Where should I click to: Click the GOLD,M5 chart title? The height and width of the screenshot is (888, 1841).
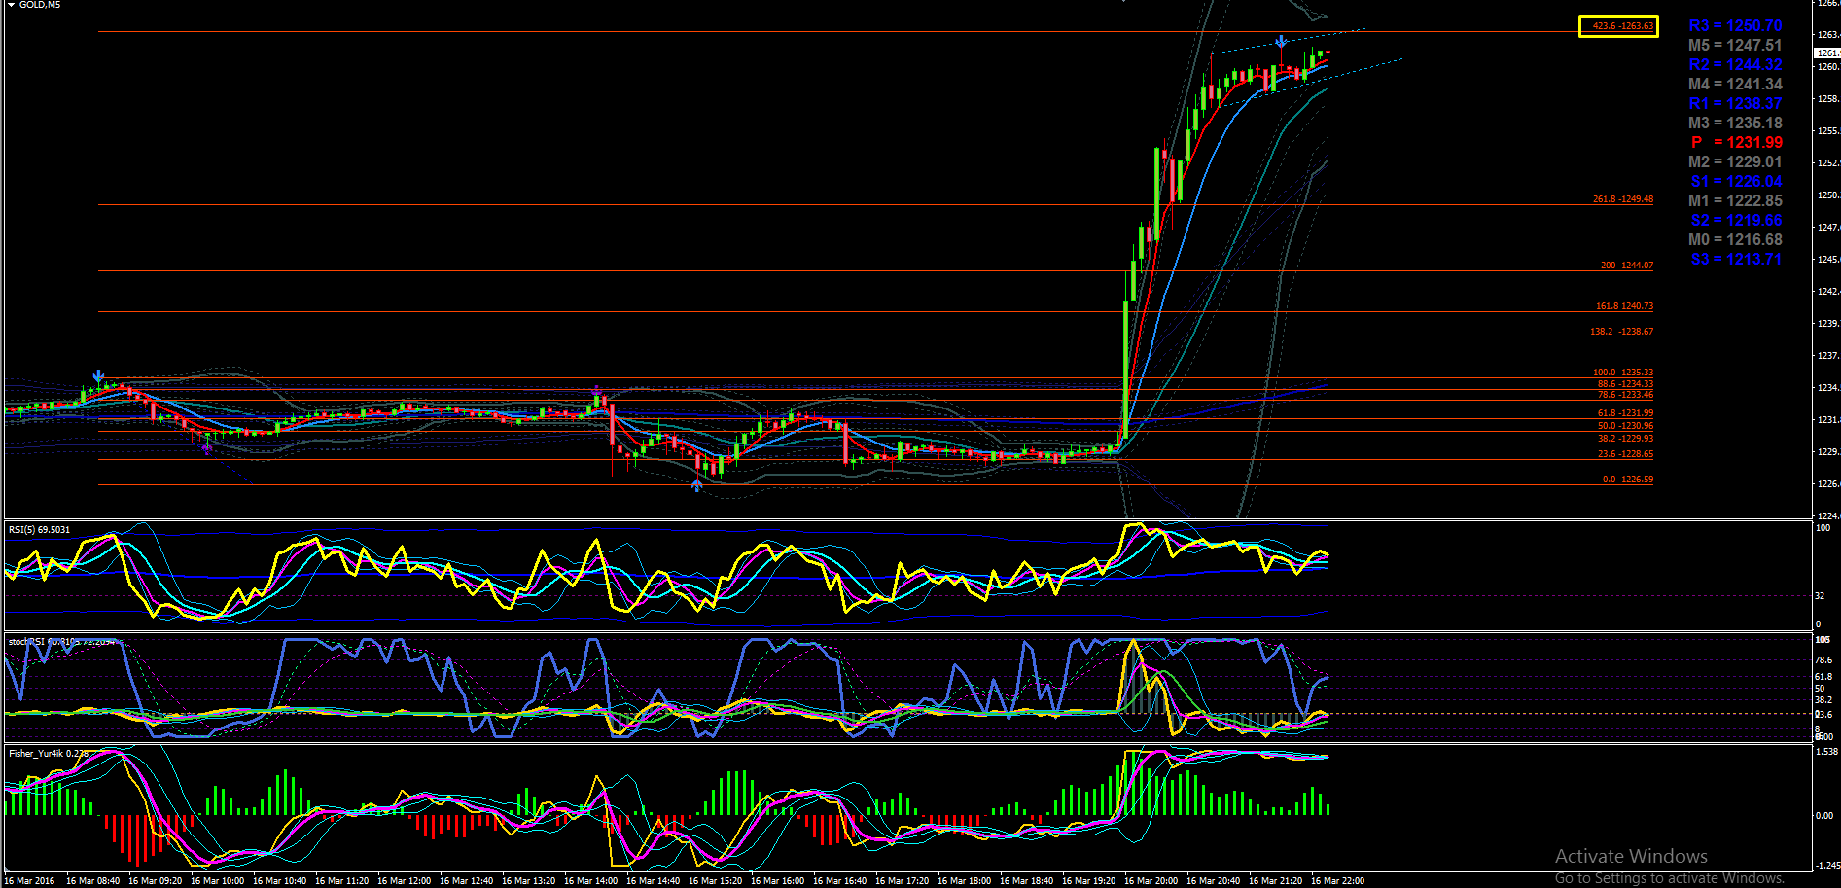(40, 5)
